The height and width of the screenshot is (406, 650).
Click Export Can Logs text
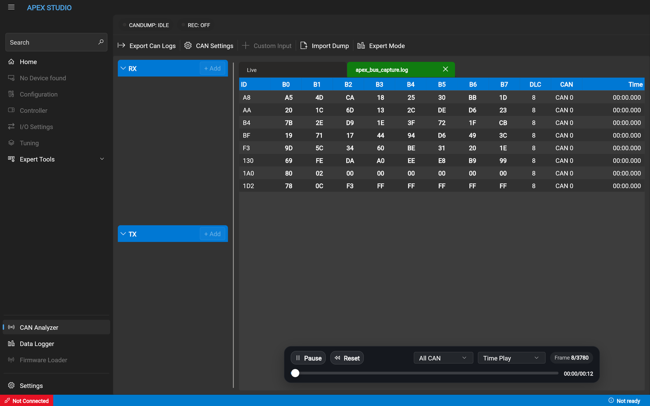pos(153,46)
